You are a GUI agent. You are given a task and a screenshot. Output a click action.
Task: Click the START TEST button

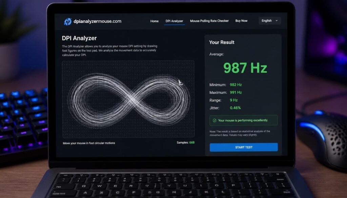244,147
